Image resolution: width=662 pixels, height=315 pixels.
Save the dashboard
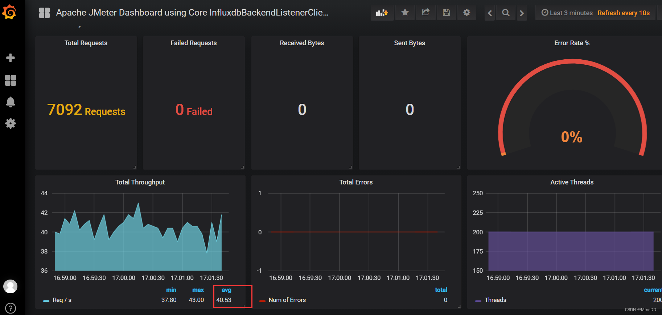pyautogui.click(x=447, y=13)
